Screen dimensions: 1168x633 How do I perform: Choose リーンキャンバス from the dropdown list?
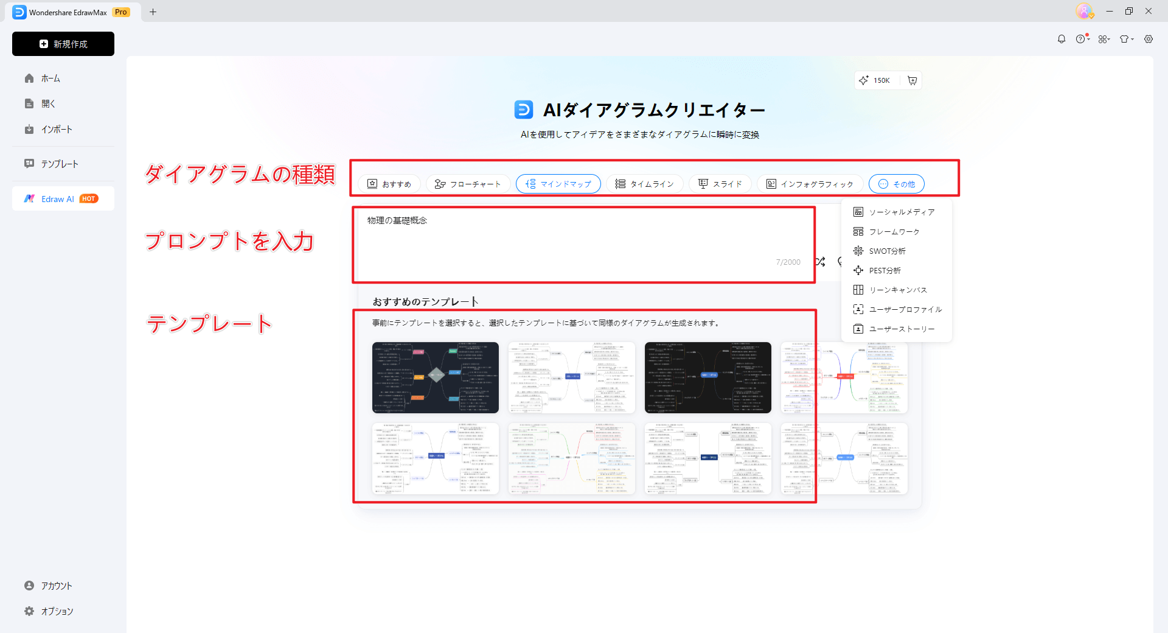coord(897,290)
